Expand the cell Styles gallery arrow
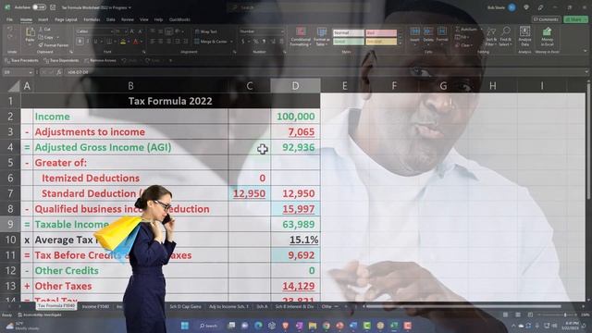The height and width of the screenshot is (333, 592). [401, 43]
